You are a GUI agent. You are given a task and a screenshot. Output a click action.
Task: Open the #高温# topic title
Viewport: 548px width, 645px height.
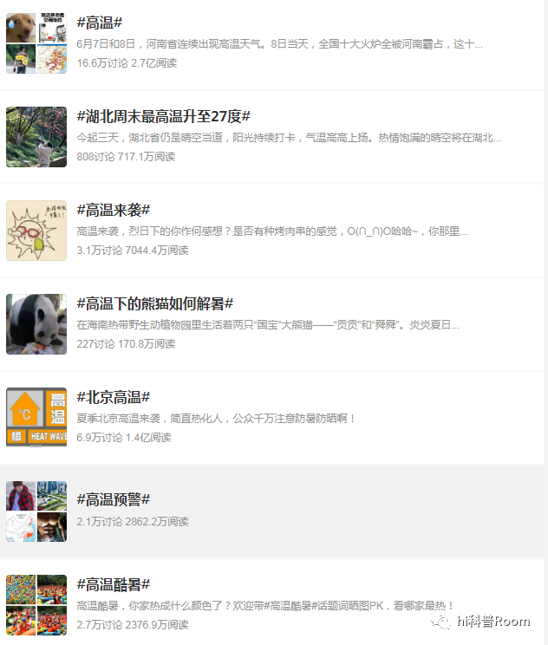[100, 23]
